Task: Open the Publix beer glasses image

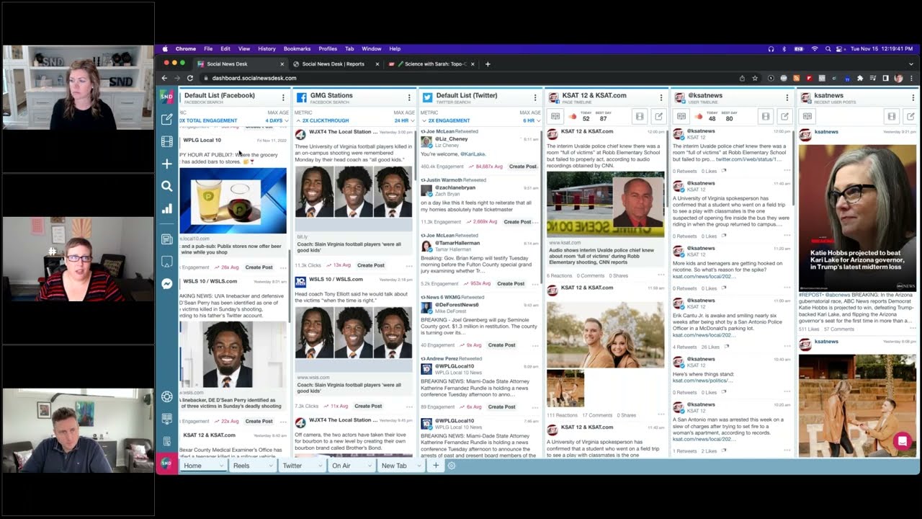Action: 233,201
